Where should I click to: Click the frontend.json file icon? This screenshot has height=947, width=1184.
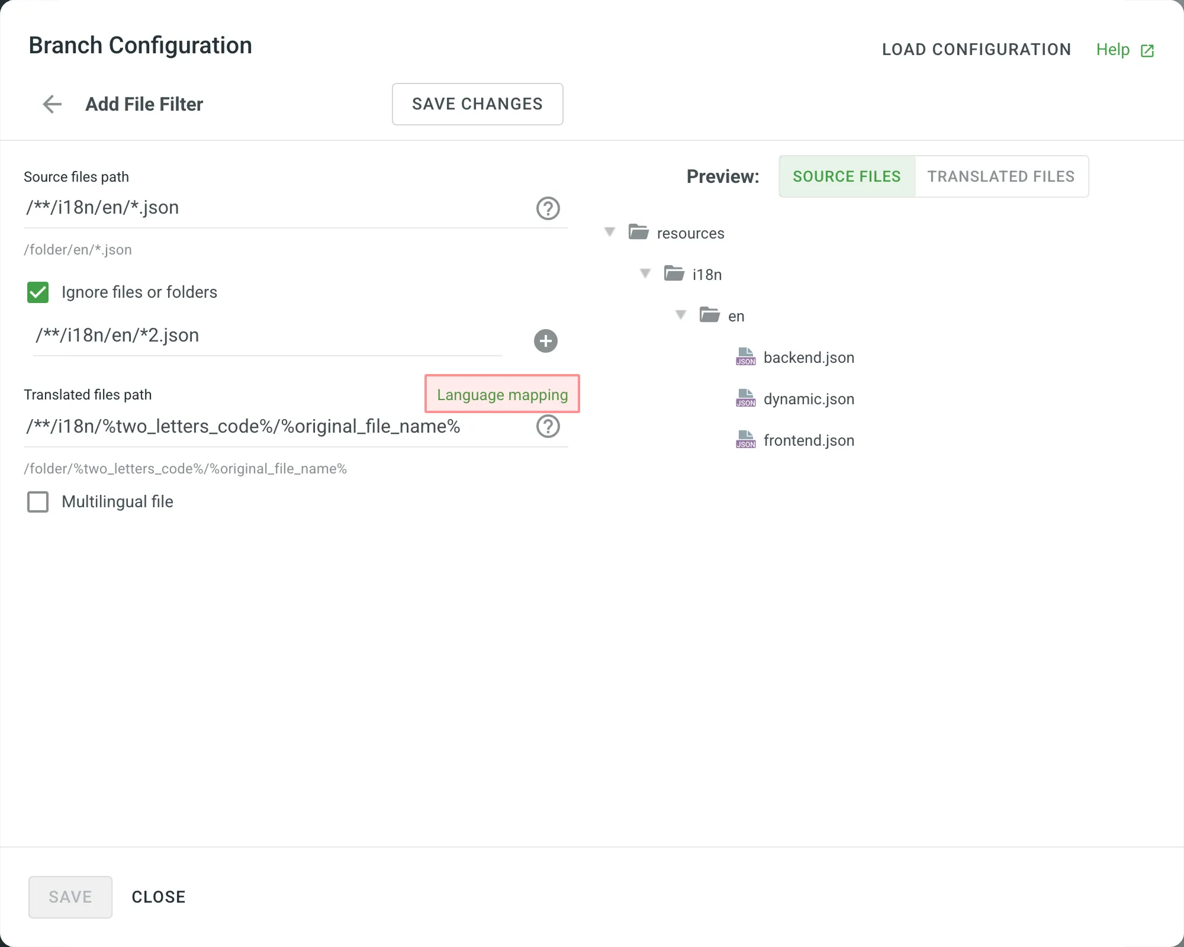click(745, 440)
